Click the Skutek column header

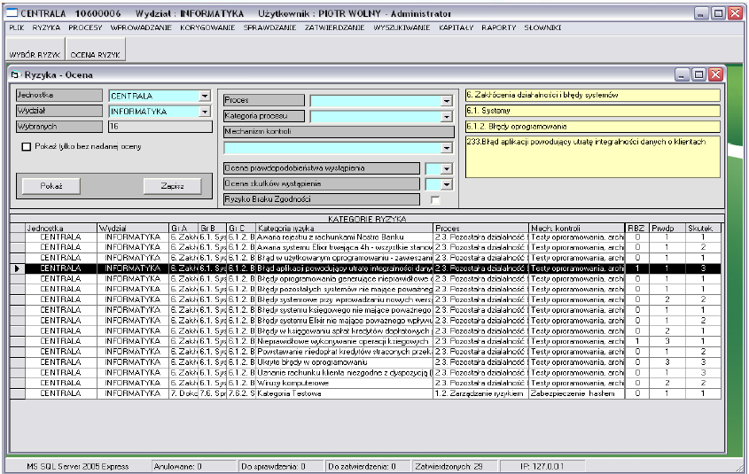[703, 229]
